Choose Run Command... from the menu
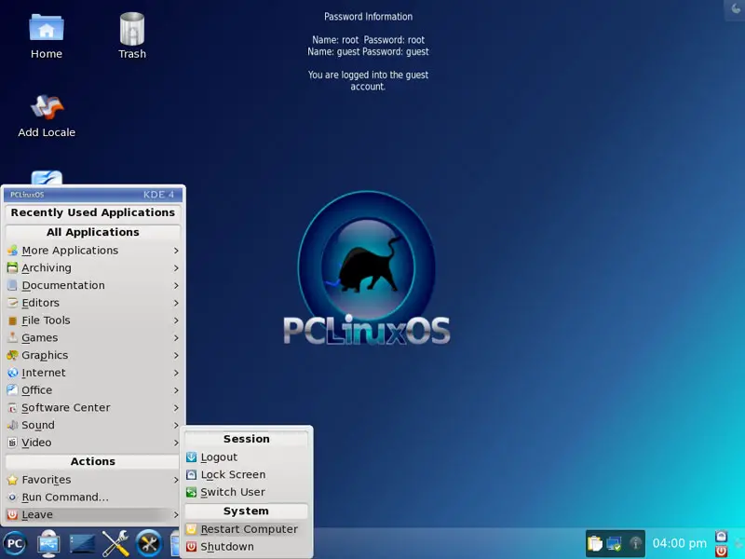 (x=93, y=498)
